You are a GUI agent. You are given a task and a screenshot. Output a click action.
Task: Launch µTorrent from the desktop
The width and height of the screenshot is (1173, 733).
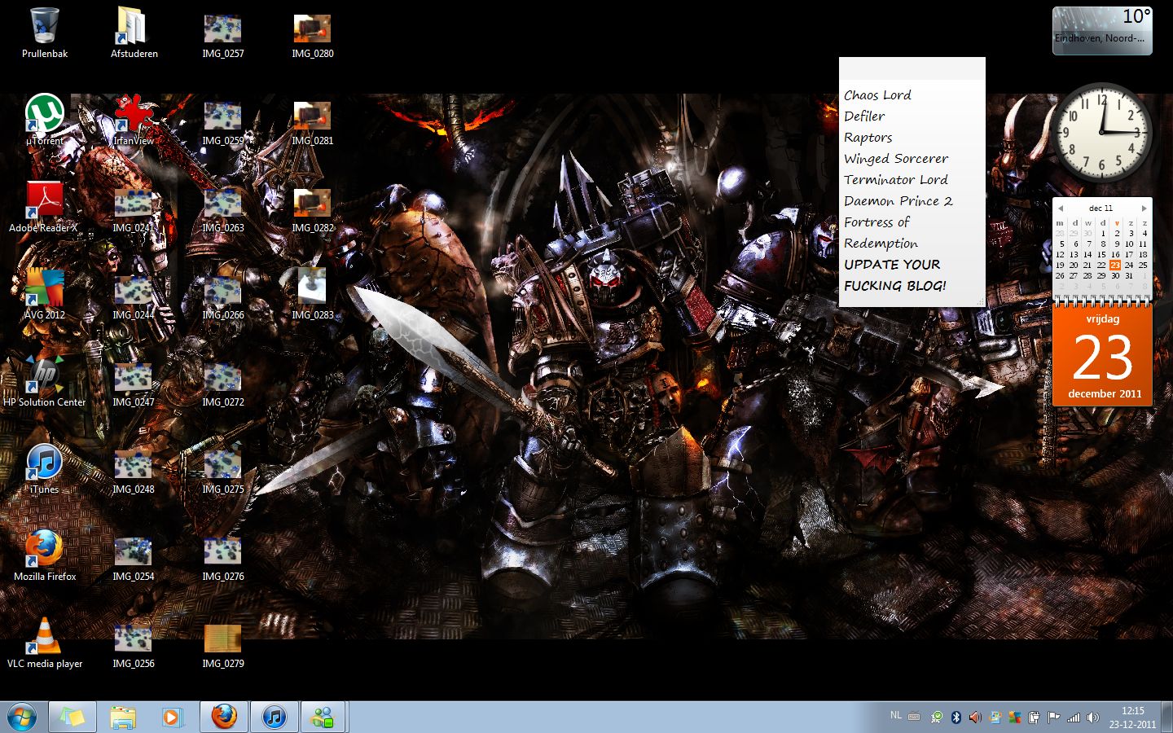[x=44, y=114]
